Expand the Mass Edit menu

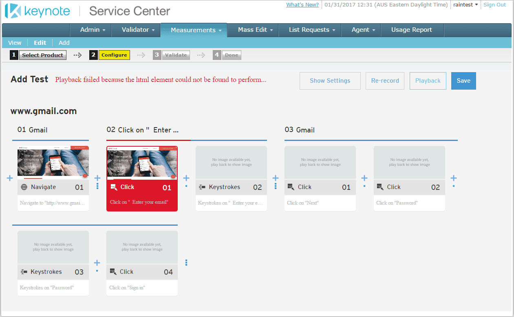pyautogui.click(x=256, y=30)
